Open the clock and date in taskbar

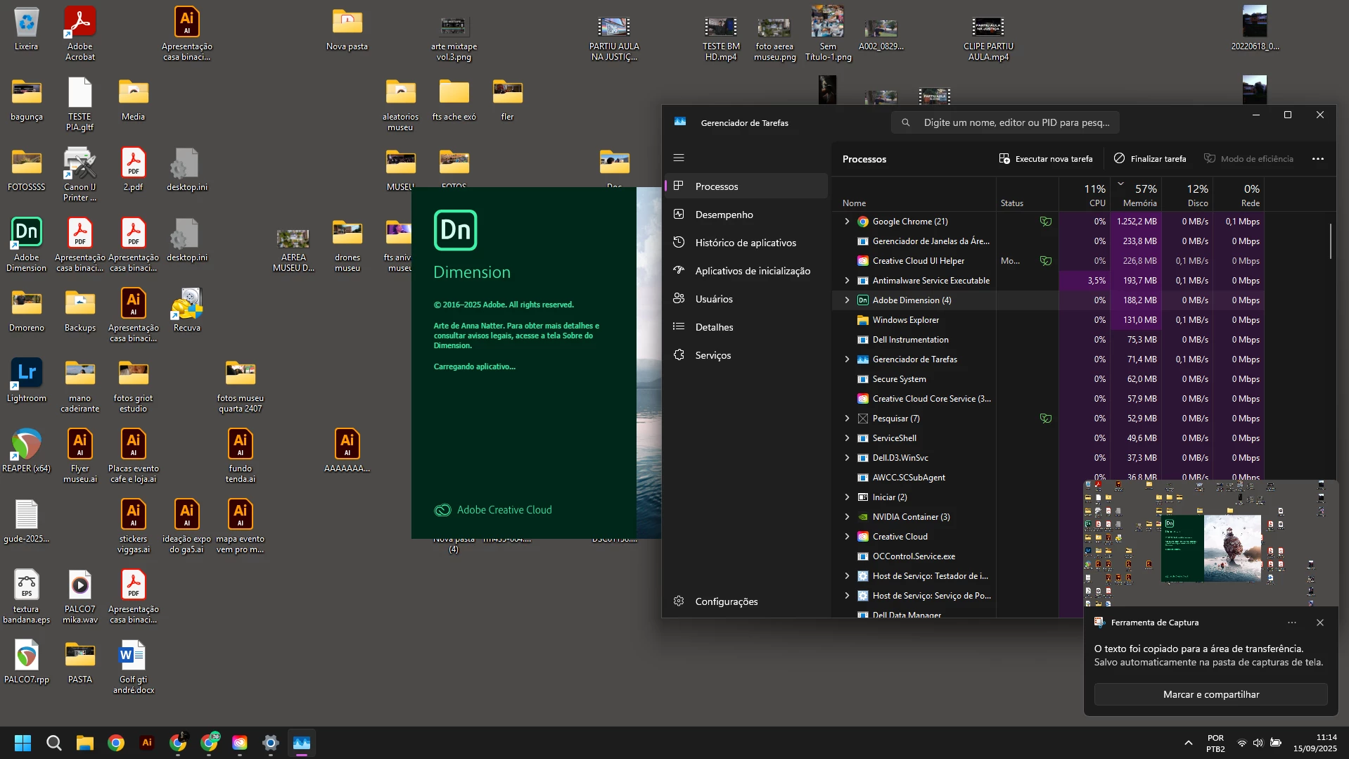tap(1315, 743)
